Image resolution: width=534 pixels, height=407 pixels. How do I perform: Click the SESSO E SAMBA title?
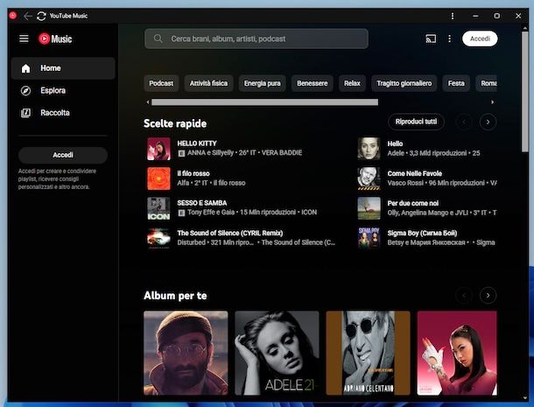click(202, 203)
